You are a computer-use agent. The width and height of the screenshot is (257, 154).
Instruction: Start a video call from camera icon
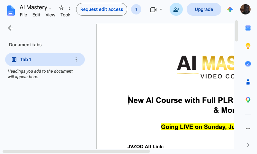[153, 10]
